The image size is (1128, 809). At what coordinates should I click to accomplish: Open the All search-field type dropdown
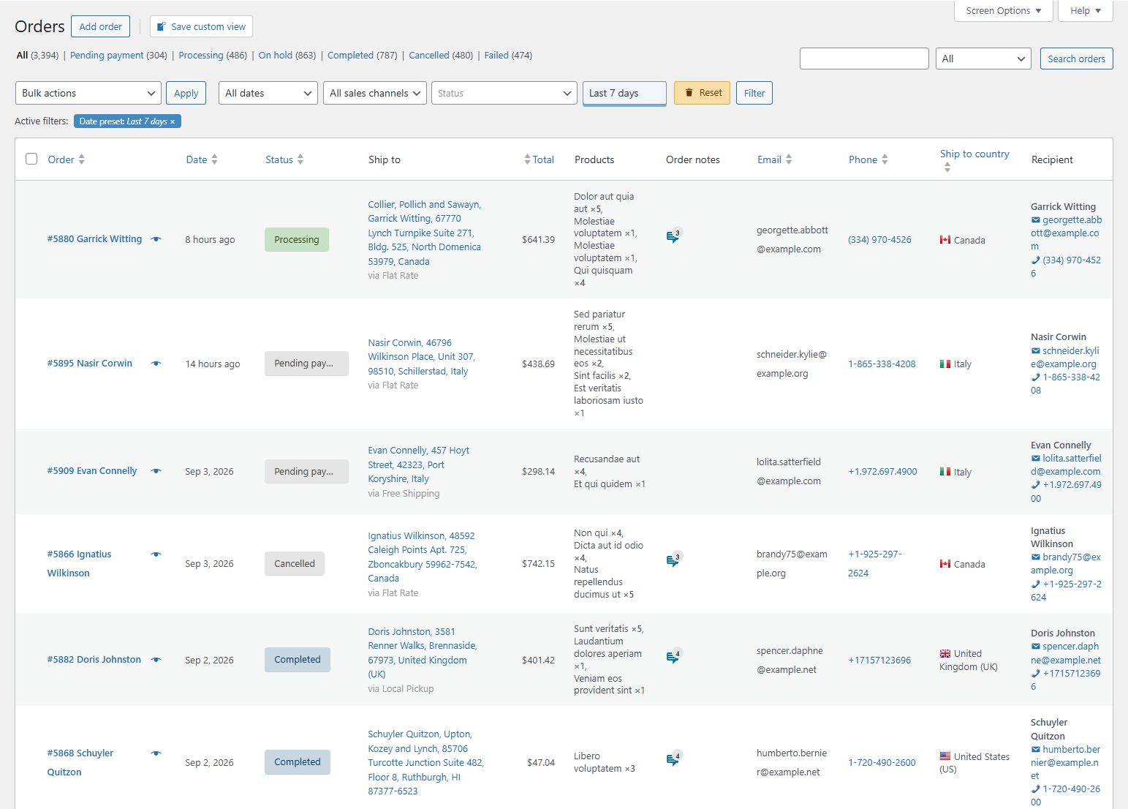983,59
